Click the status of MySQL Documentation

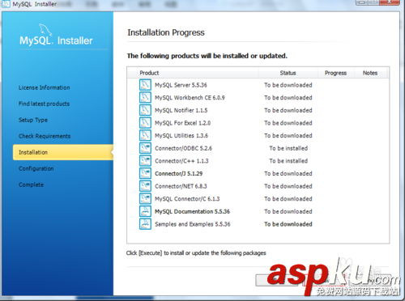click(x=288, y=212)
